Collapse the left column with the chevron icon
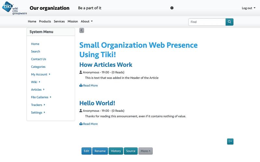The height and width of the screenshot is (162, 260). coord(82,30)
